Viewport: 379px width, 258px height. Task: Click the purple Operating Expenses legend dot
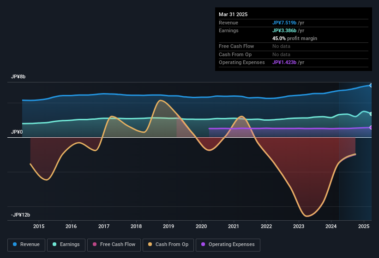[203, 244]
